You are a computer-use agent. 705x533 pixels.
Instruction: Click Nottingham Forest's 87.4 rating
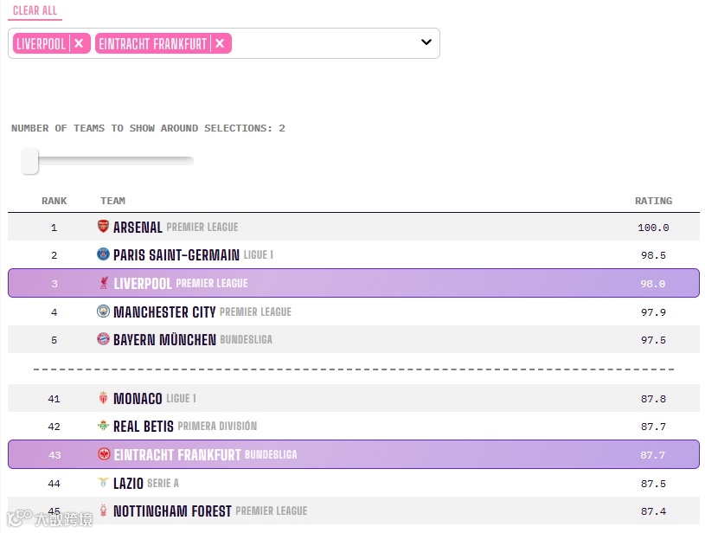tap(653, 512)
